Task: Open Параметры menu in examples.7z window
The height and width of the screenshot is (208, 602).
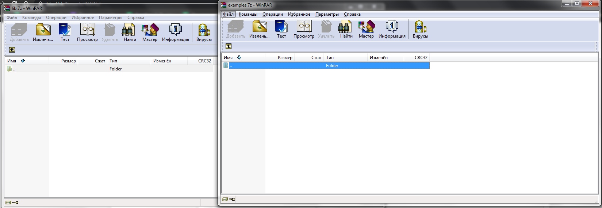Action: [x=327, y=14]
